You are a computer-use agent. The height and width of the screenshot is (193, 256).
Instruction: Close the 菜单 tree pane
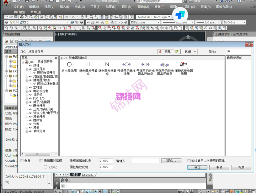pos(56,58)
